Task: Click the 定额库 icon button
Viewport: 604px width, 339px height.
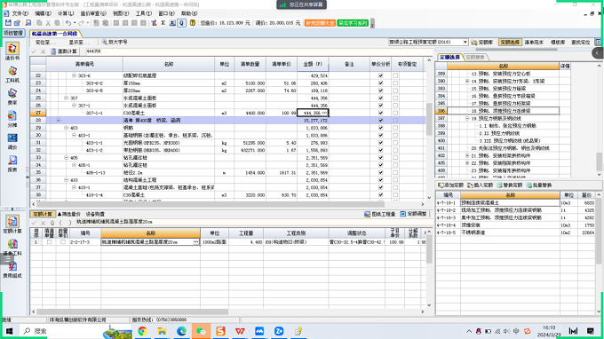Action: click(x=482, y=43)
